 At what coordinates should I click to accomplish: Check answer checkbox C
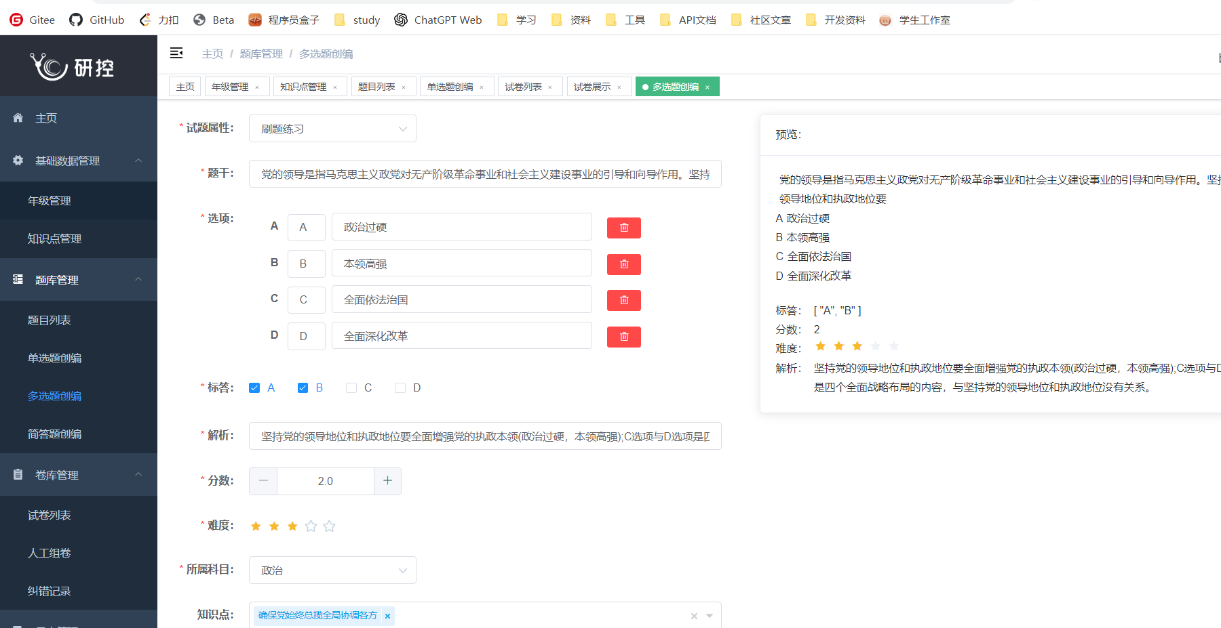pyautogui.click(x=351, y=388)
